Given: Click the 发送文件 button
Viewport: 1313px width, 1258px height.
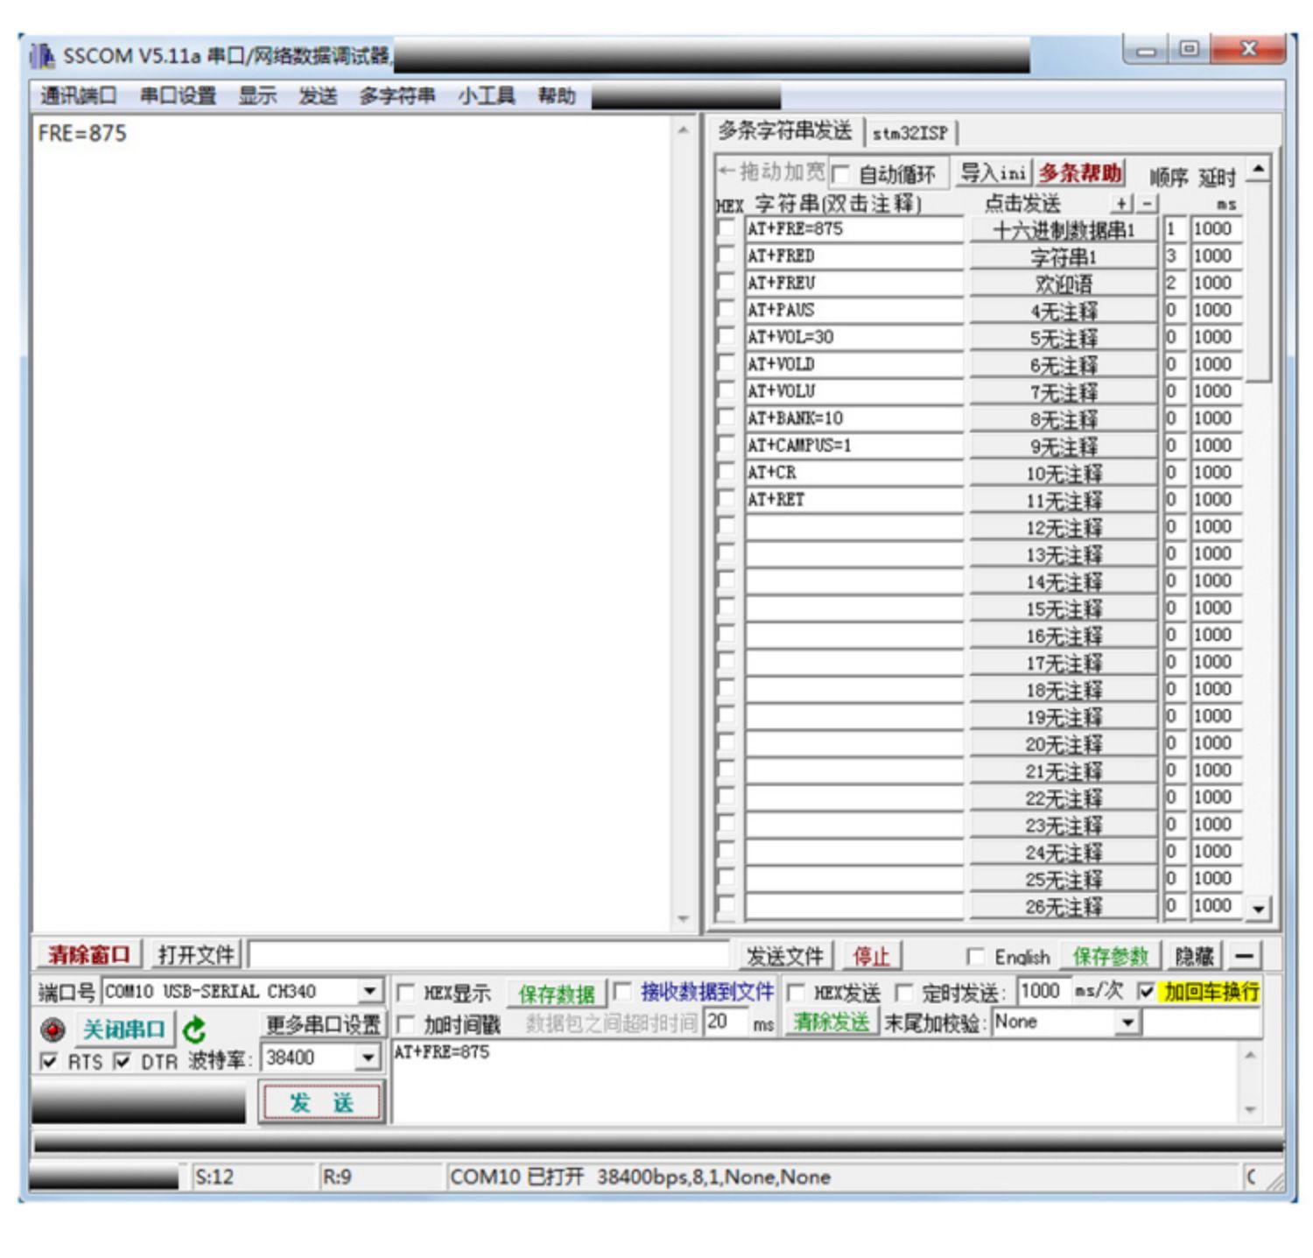Looking at the screenshot, I should (x=785, y=956).
